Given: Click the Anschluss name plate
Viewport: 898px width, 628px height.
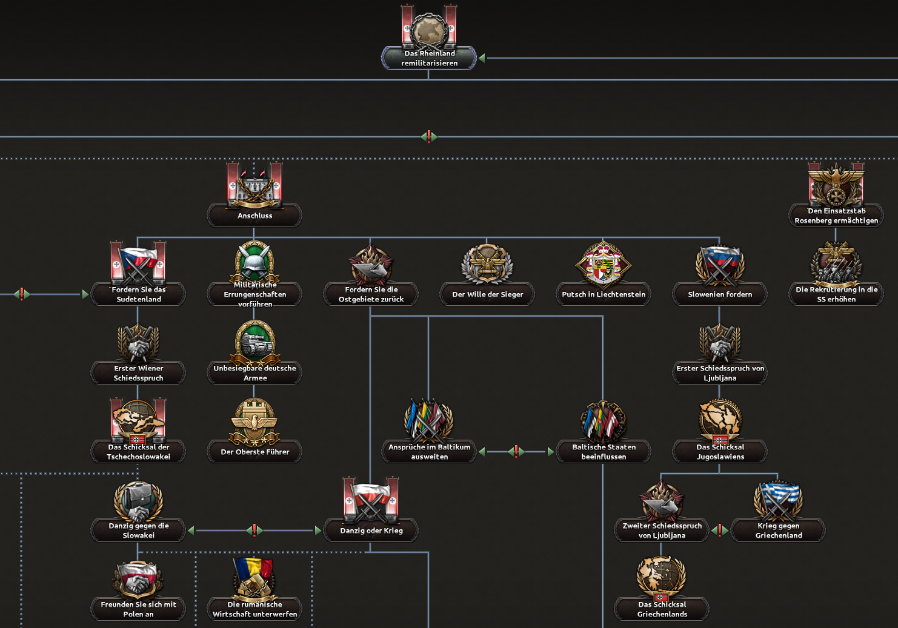Looking at the screenshot, I should click(254, 216).
